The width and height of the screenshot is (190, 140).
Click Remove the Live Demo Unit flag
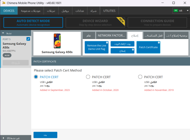(97, 47)
